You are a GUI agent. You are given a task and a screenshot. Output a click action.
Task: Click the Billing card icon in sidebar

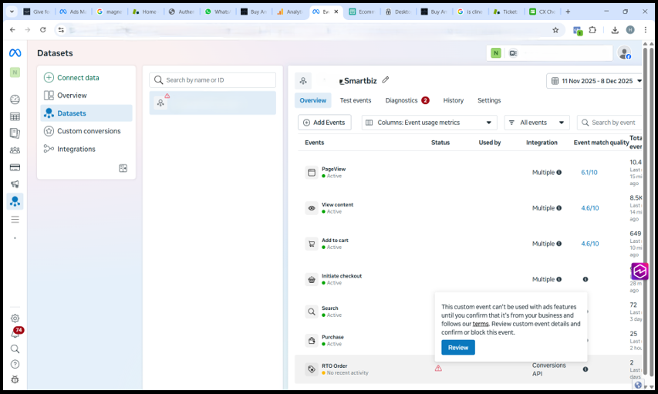pos(15,167)
